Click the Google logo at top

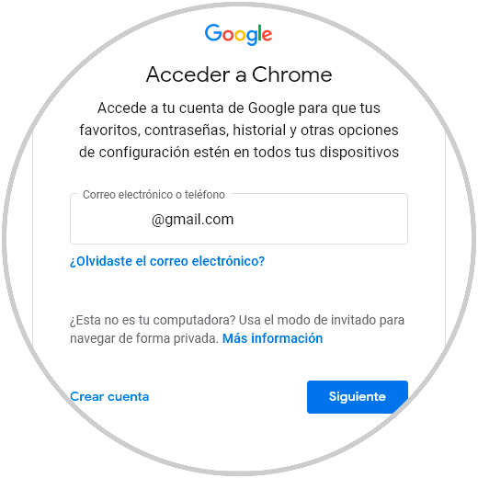[238, 34]
